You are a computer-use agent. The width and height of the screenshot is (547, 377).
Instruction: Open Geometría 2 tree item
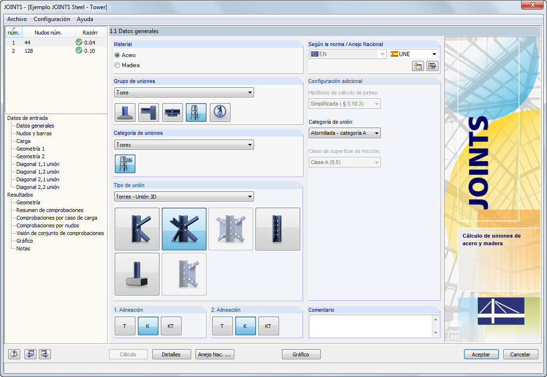point(30,156)
